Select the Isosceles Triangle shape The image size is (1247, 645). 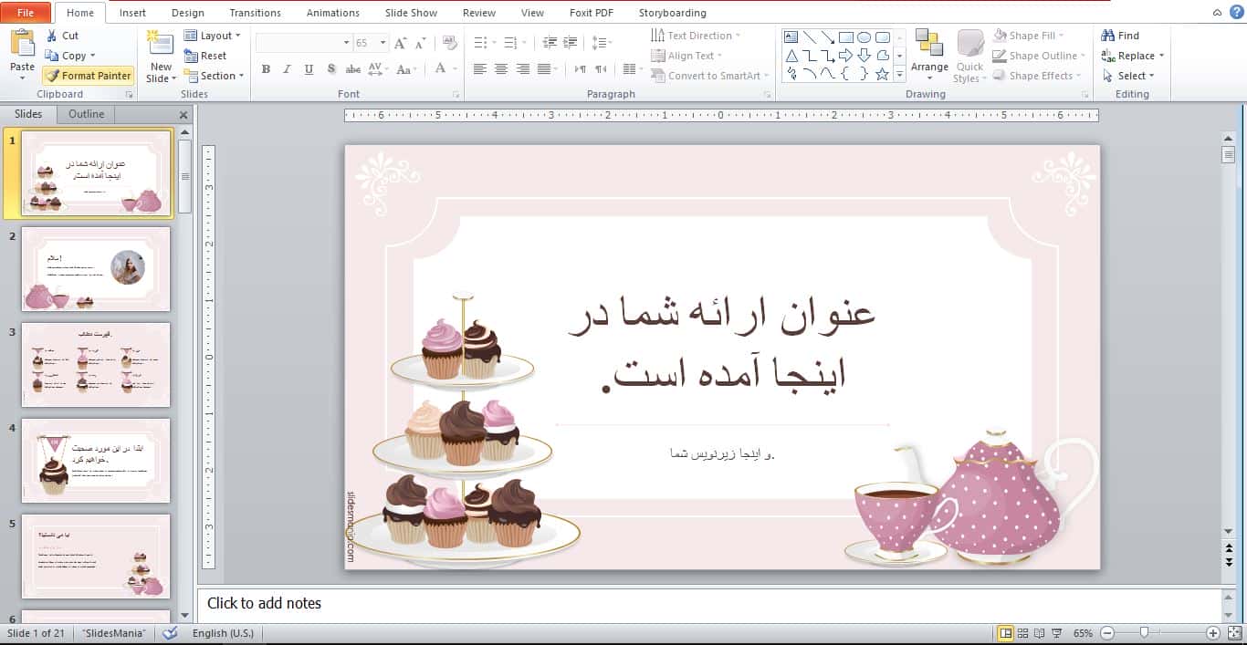pyautogui.click(x=791, y=56)
